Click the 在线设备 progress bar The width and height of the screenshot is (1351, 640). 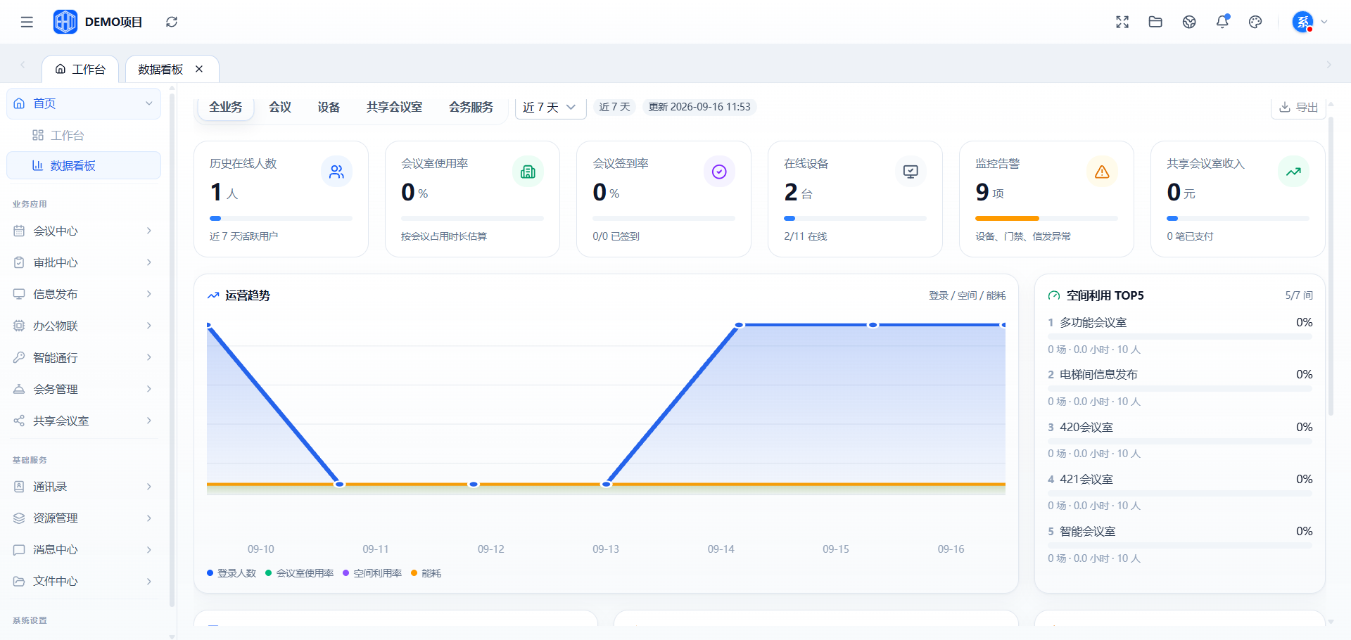tap(855, 218)
